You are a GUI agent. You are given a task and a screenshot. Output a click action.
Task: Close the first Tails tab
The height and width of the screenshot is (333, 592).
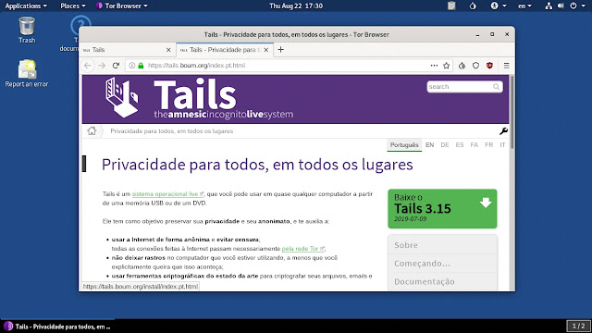pyautogui.click(x=168, y=50)
